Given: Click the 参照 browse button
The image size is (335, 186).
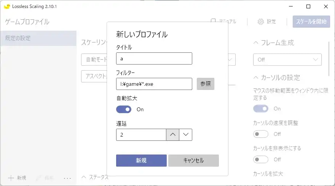Looking at the screenshot, I should 206,84.
